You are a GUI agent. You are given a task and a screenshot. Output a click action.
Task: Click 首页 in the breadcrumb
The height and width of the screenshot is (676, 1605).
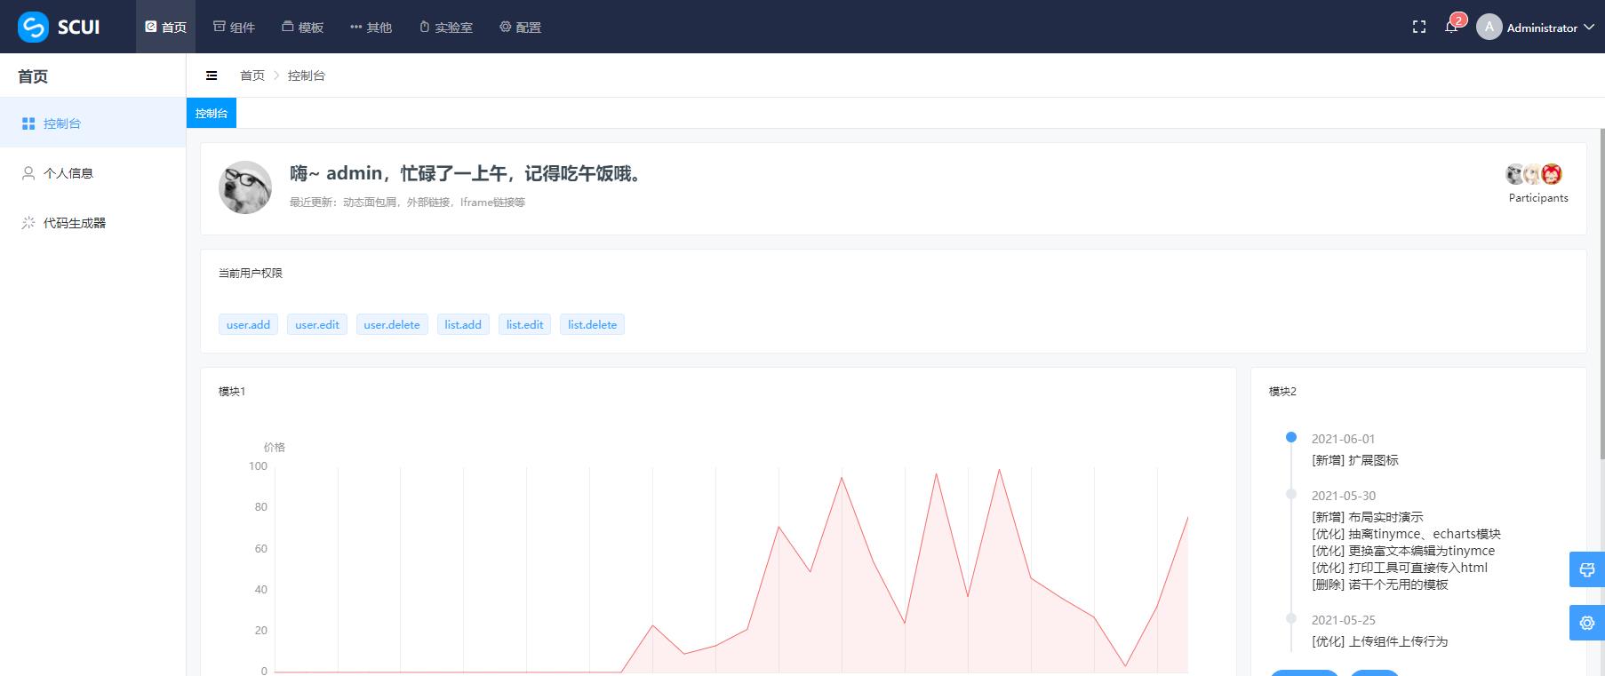coord(252,76)
